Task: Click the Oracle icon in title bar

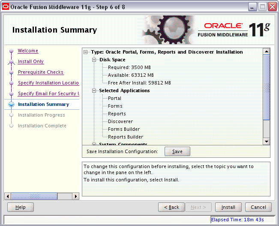Action: pyautogui.click(x=6, y=7)
